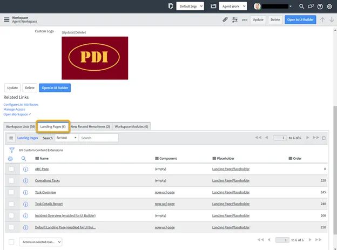Check the ABC Page row checkbox

(x=11, y=169)
